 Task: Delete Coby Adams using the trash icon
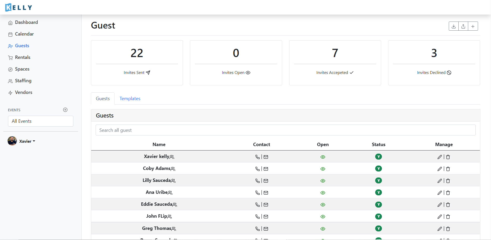coord(448,169)
